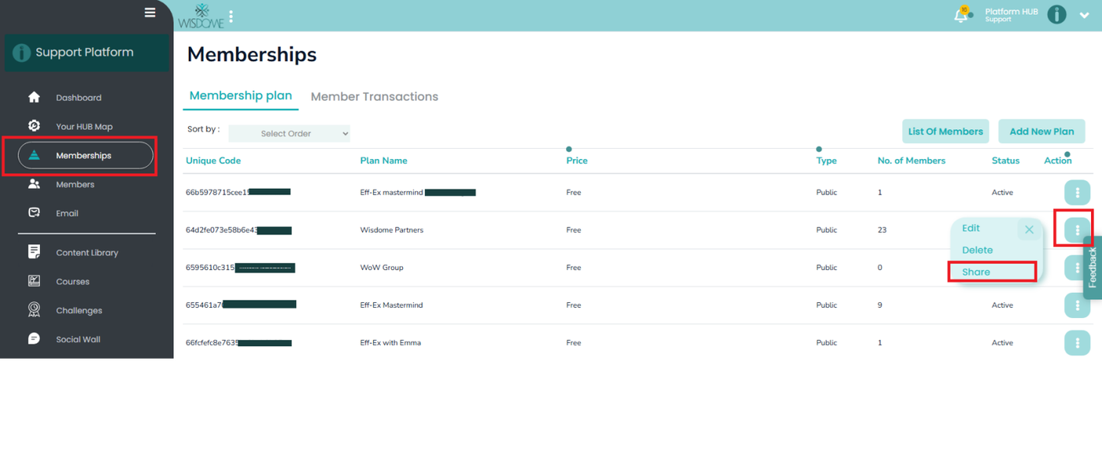Open Your HUB Map in the sidebar
This screenshot has height=462, width=1102.
point(86,126)
